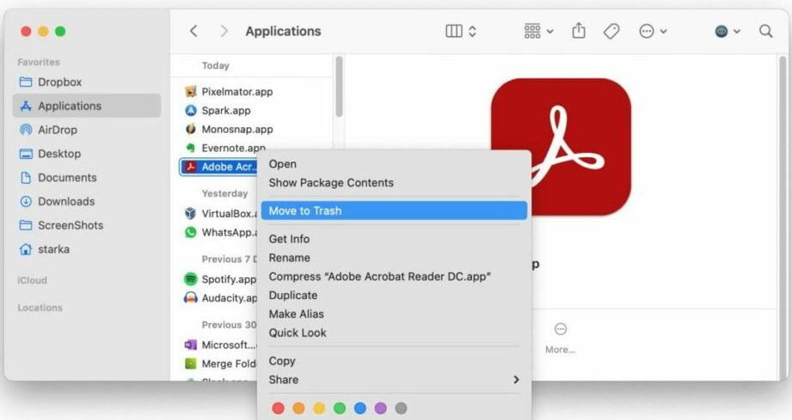The width and height of the screenshot is (792, 420).
Task: Open the Downloads folder in sidebar
Action: (65, 201)
